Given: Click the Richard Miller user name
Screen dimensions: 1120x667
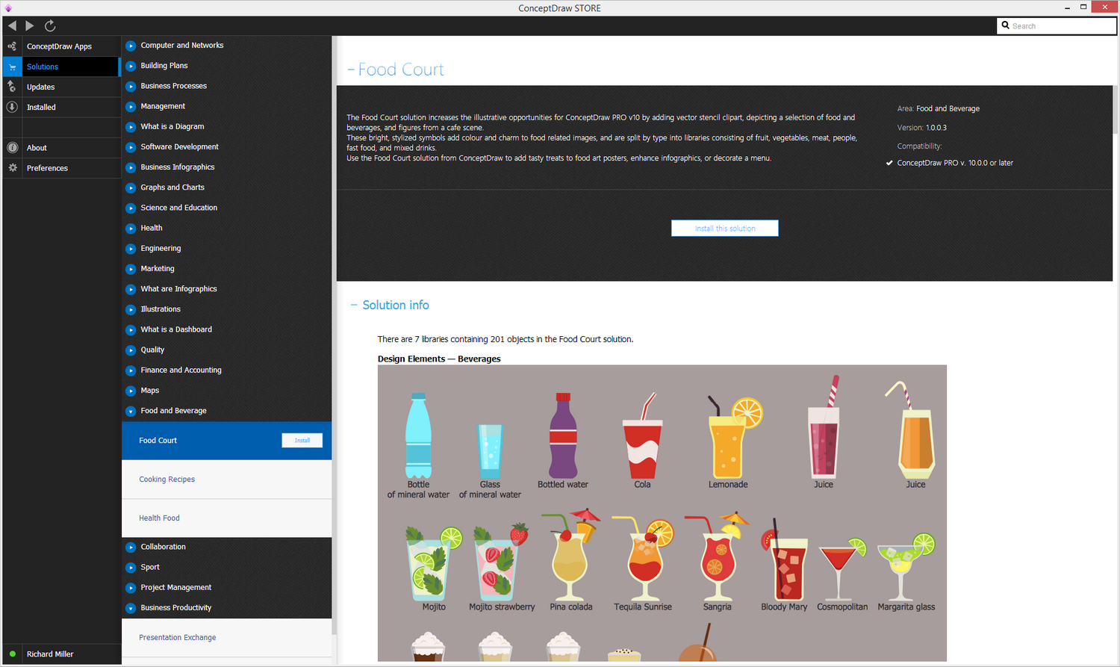Looking at the screenshot, I should 50,654.
